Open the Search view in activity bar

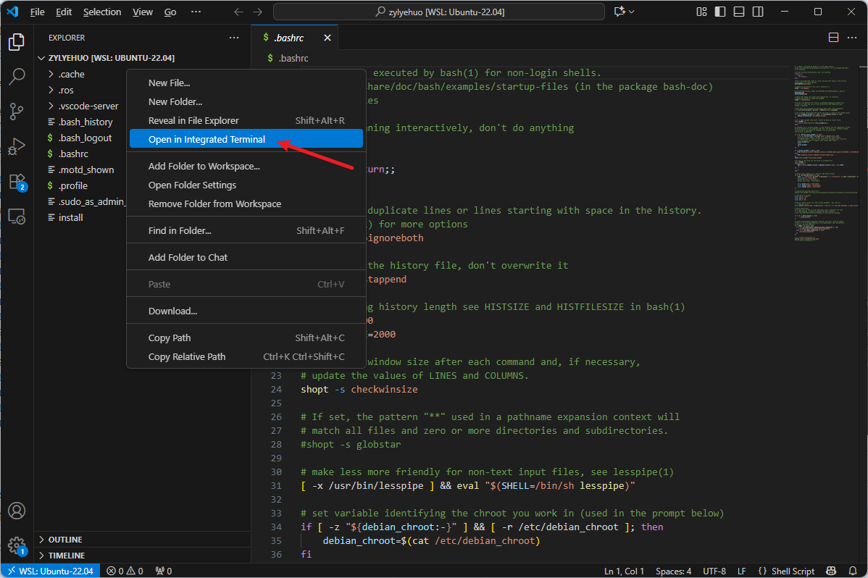click(x=17, y=76)
